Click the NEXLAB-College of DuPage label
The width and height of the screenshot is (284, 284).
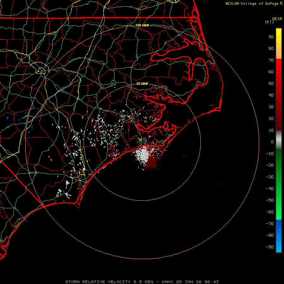(x=252, y=3)
